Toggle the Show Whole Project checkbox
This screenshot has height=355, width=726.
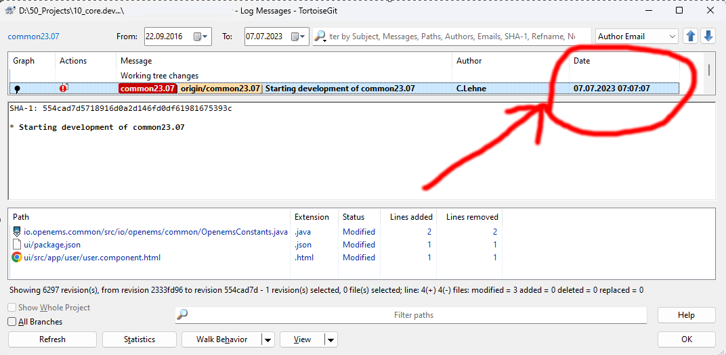coord(12,308)
